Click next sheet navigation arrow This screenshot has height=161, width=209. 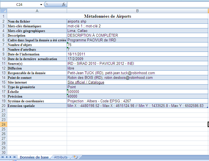pyautogui.click(x=10, y=157)
